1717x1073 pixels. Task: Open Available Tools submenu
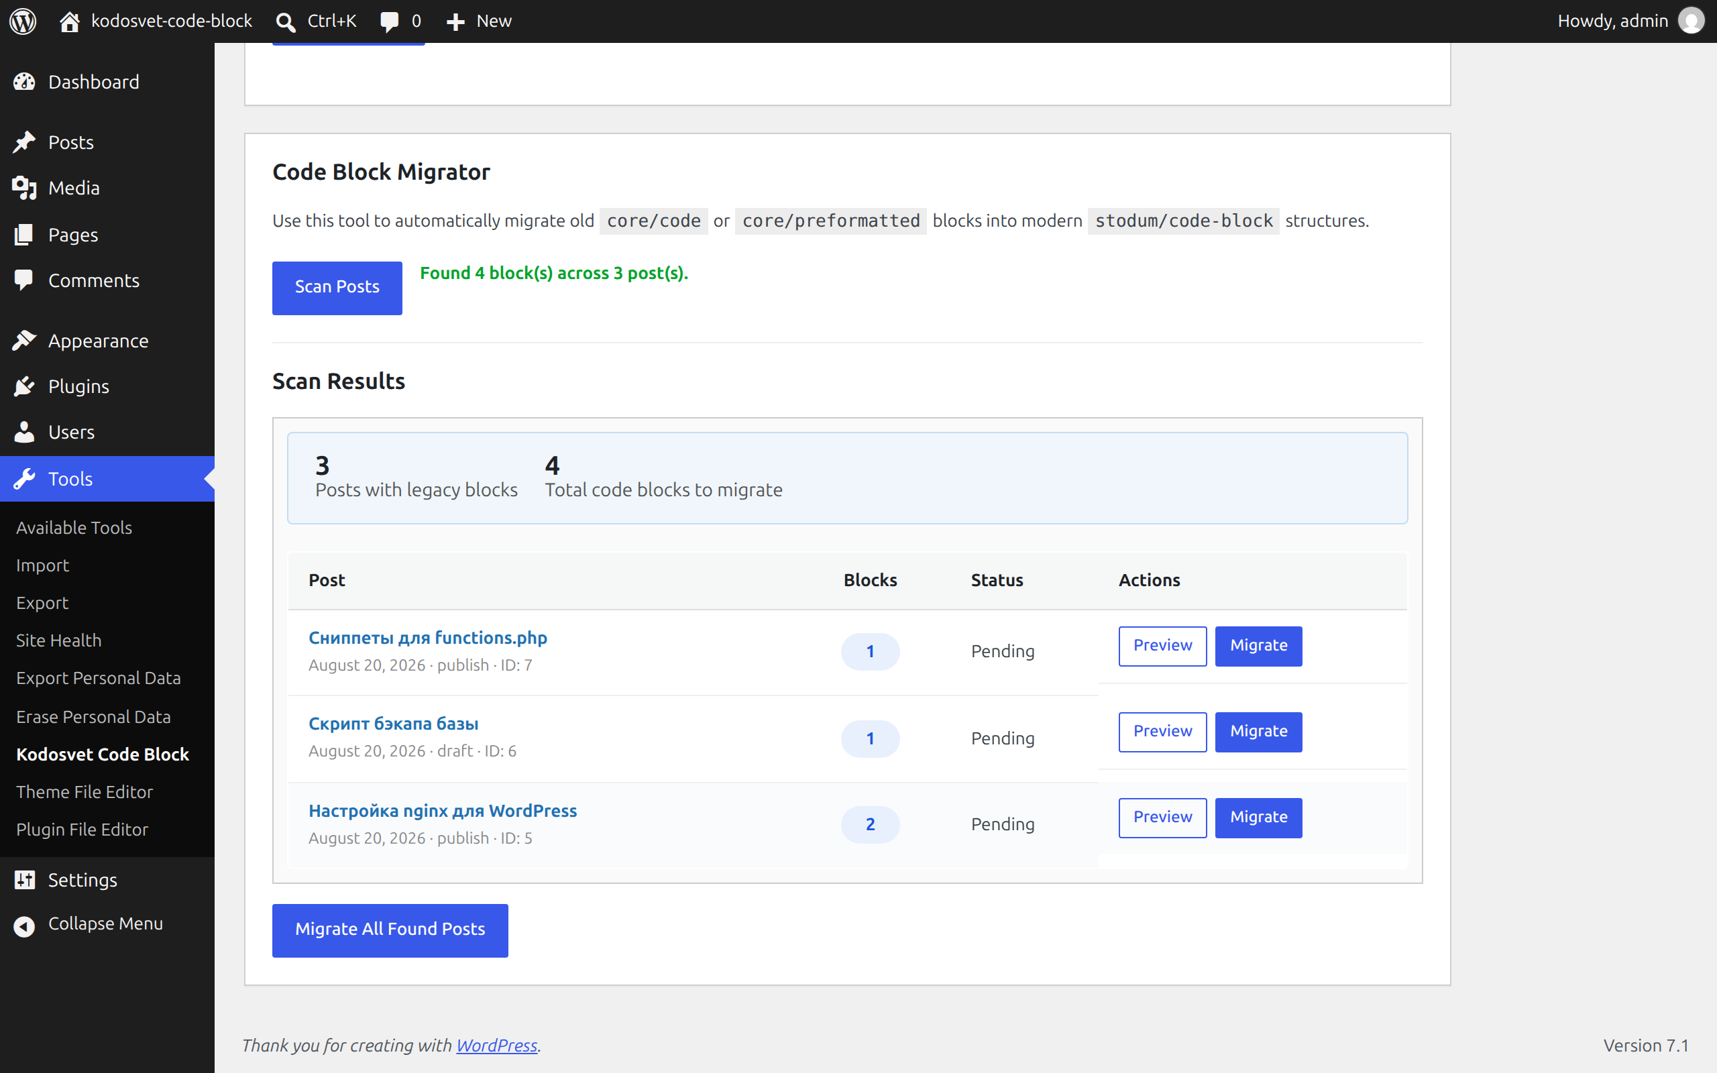pyautogui.click(x=74, y=527)
